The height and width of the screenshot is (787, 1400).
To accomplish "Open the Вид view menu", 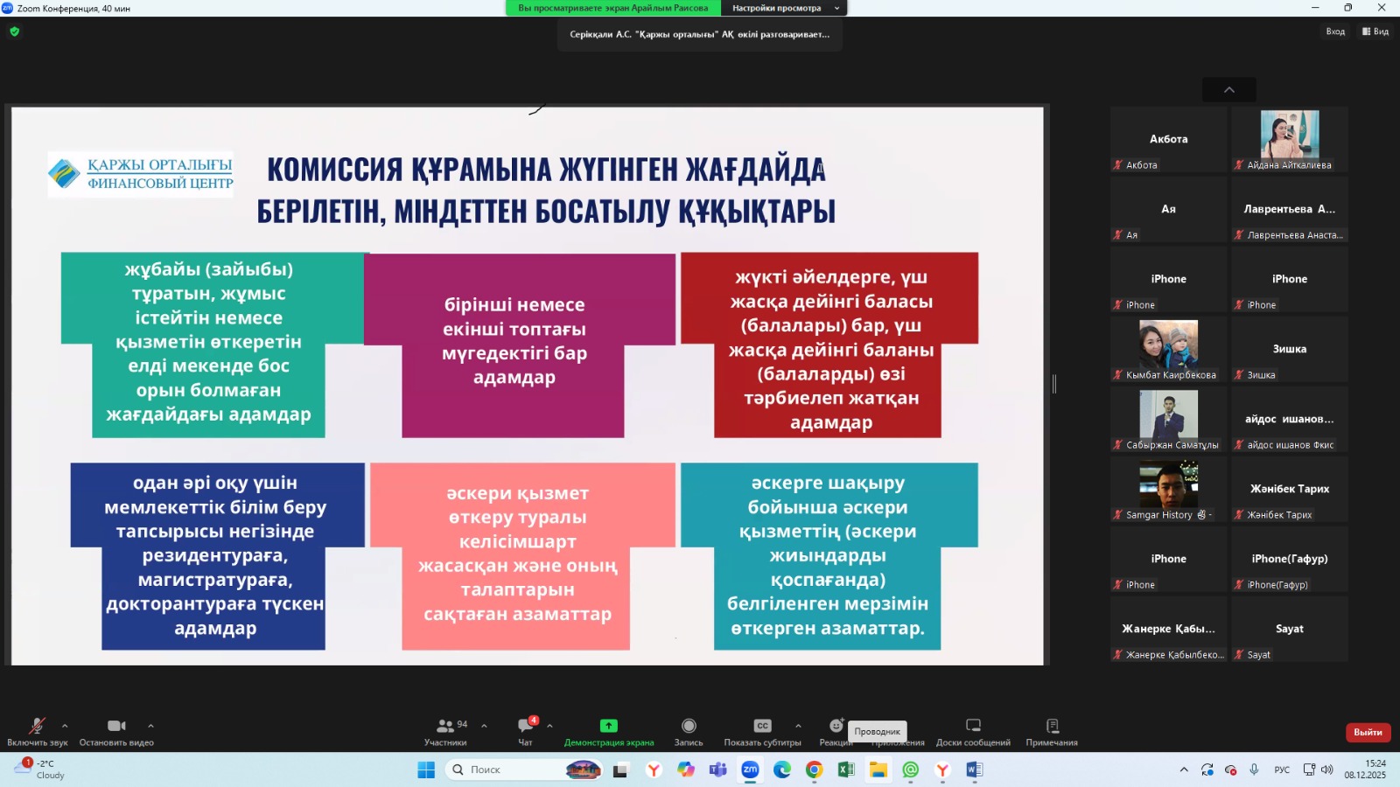I will pos(1375,31).
